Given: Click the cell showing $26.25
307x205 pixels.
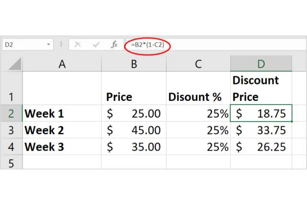Looking at the screenshot, I should [x=261, y=146].
